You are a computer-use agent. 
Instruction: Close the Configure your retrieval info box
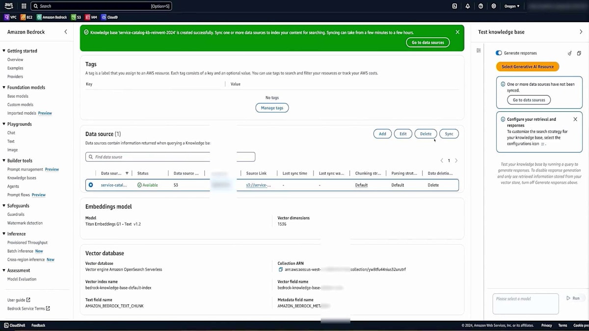575,119
